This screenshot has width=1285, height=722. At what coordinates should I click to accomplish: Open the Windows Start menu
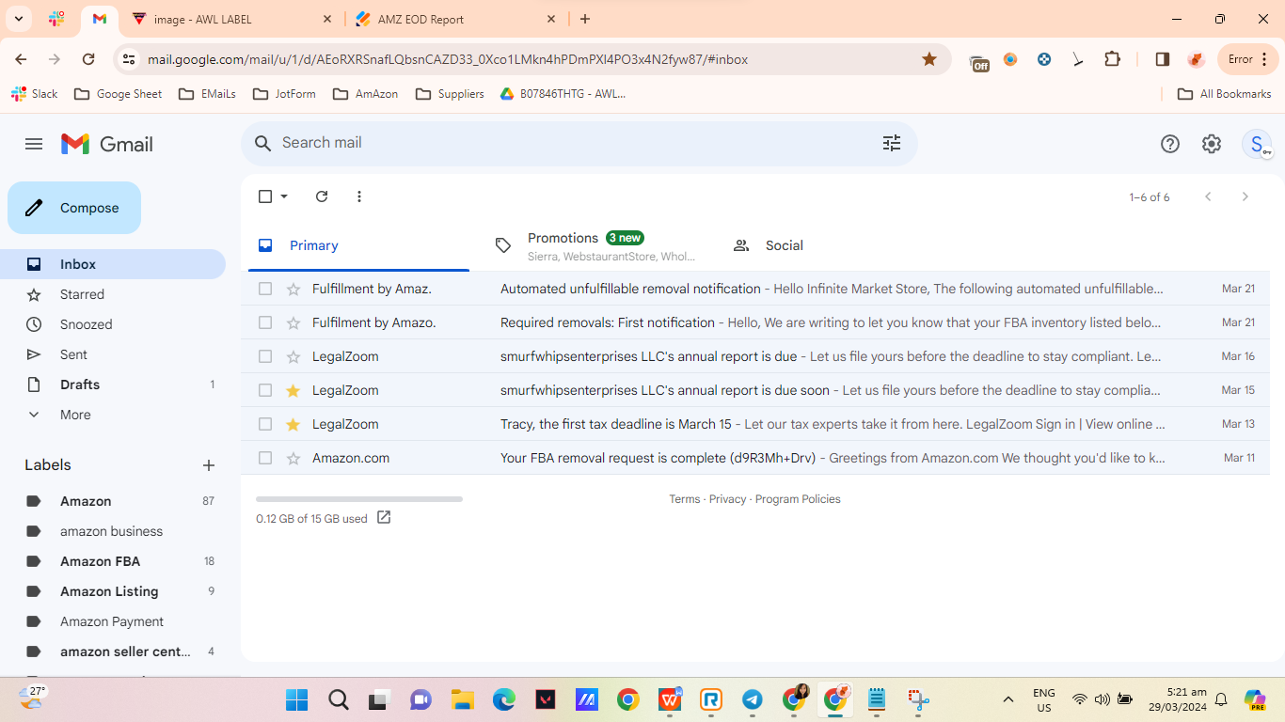(296, 699)
